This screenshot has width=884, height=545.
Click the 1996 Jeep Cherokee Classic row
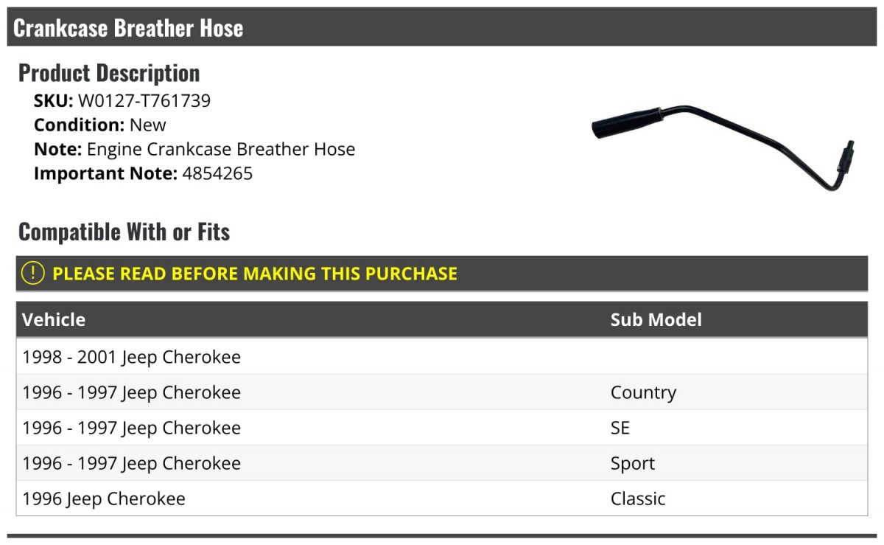pyautogui.click(x=442, y=499)
